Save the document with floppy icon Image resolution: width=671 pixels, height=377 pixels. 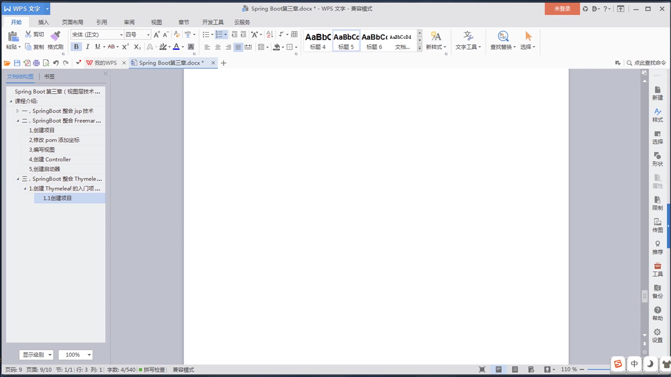click(17, 63)
